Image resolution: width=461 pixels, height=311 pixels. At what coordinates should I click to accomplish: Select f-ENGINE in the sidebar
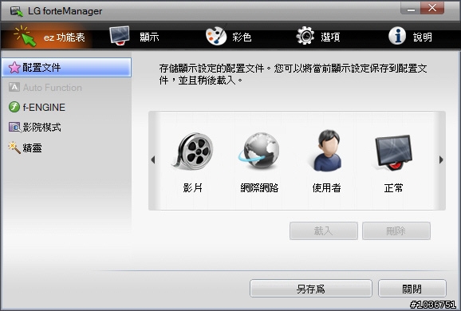pos(66,108)
